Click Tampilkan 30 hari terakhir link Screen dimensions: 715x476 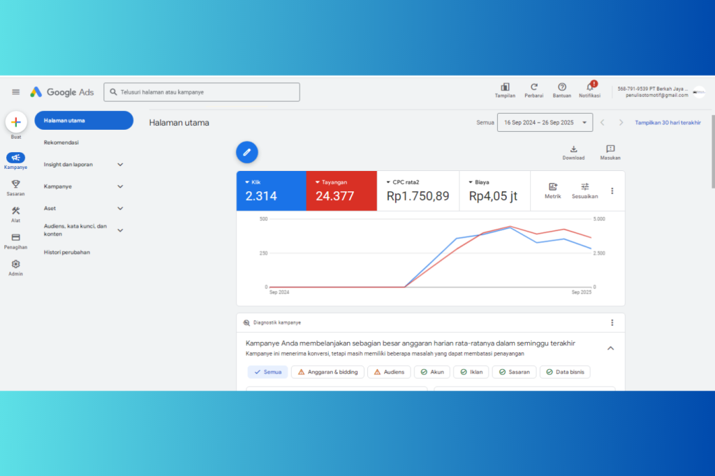point(668,122)
